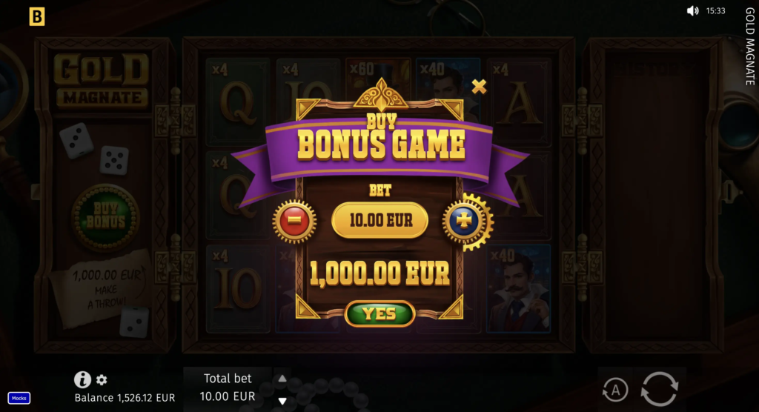Screen dimensions: 759x412
Task: Click the Total bet display panel
Action: click(228, 388)
